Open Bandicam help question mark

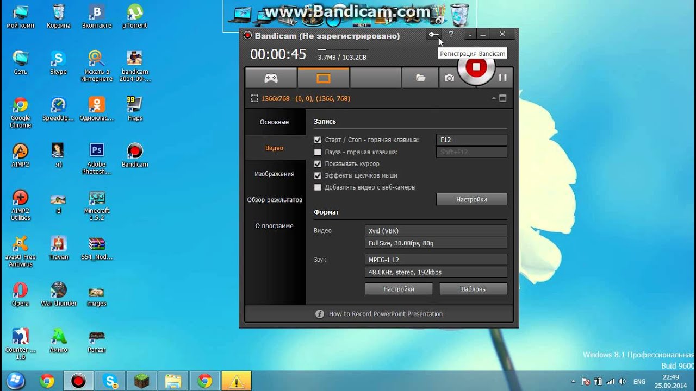point(451,34)
